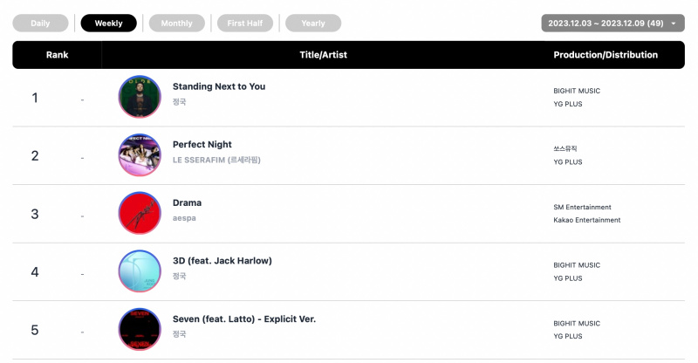Open the 3D feat. Jack Harlow cover
The image size is (698, 363).
(x=140, y=271)
